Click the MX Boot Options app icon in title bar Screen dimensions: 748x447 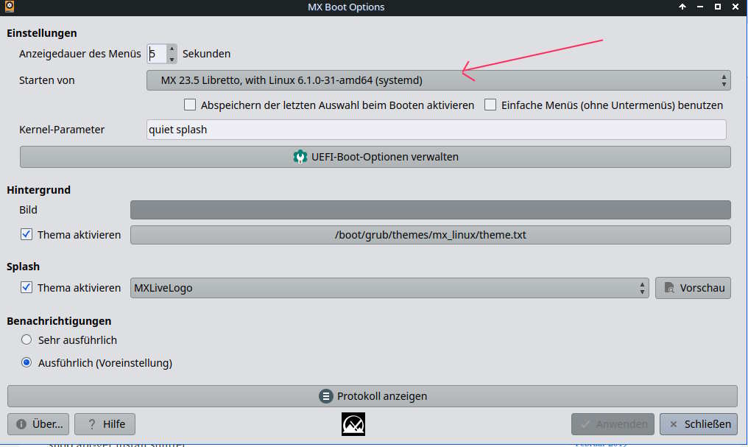point(9,6)
